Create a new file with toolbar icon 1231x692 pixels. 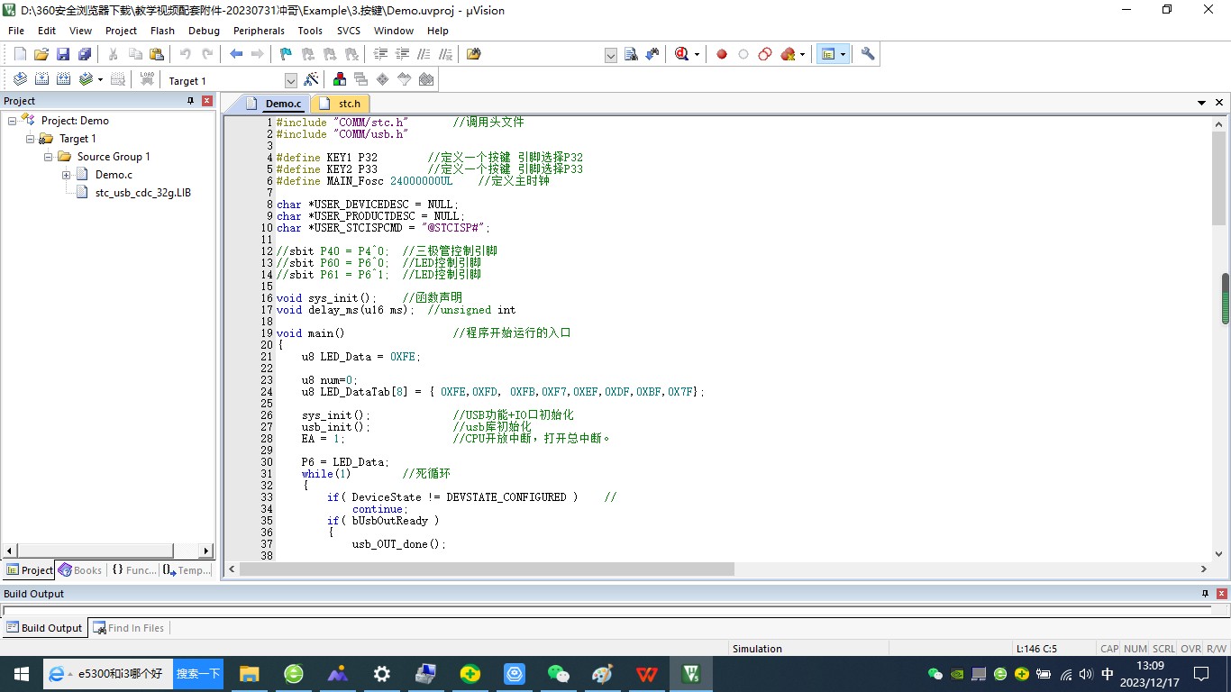click(x=20, y=54)
